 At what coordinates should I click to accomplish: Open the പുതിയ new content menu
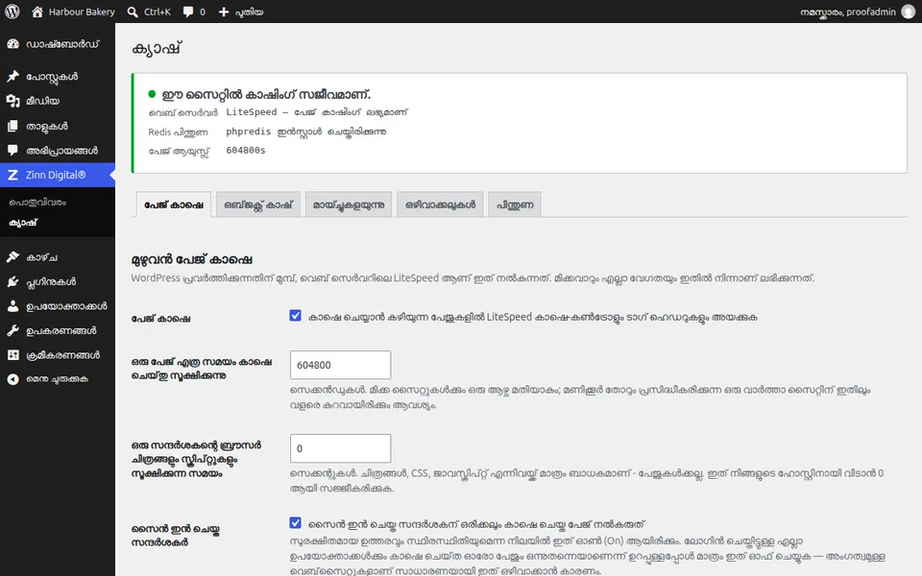[250, 12]
